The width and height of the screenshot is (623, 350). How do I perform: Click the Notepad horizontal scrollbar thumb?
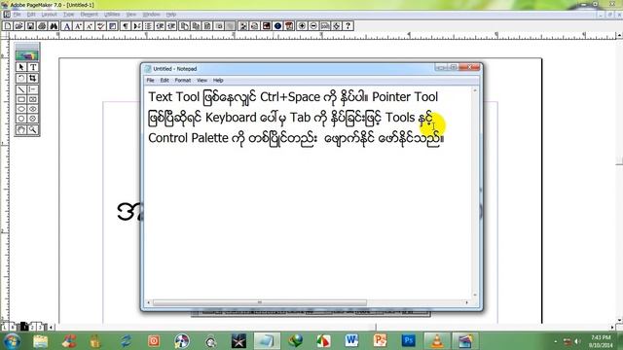(x=260, y=302)
